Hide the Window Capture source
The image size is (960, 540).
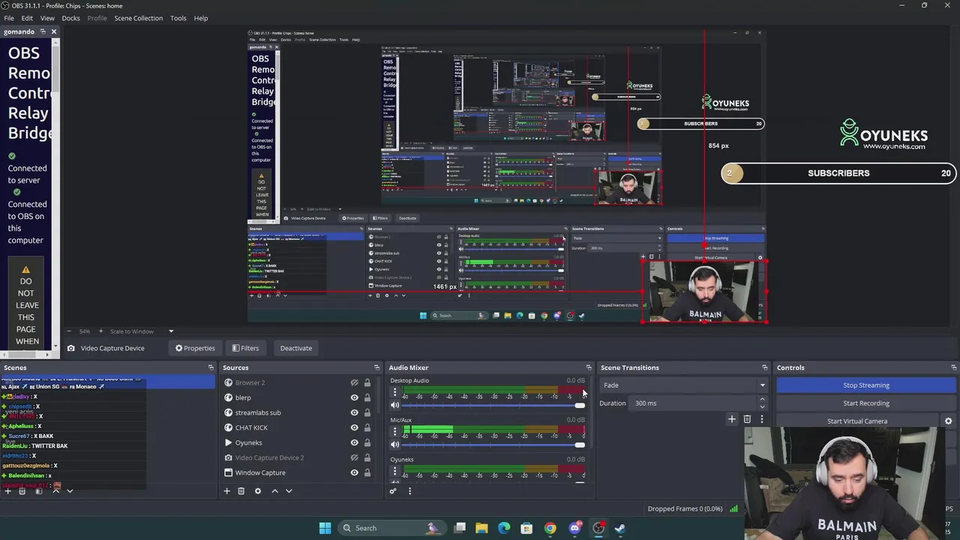click(x=354, y=472)
